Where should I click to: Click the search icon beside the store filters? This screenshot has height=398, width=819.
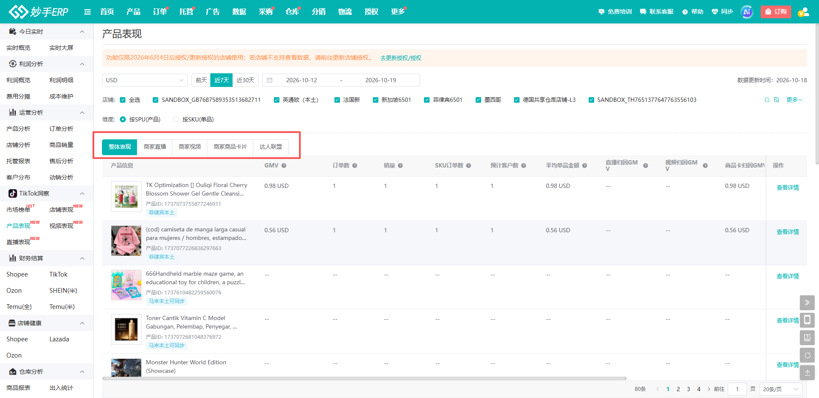(x=767, y=100)
